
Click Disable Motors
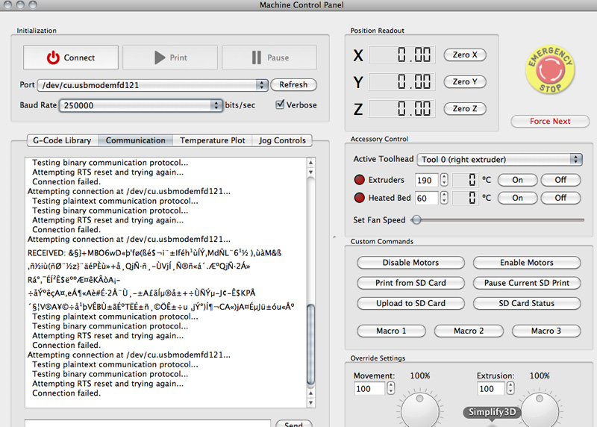410,263
